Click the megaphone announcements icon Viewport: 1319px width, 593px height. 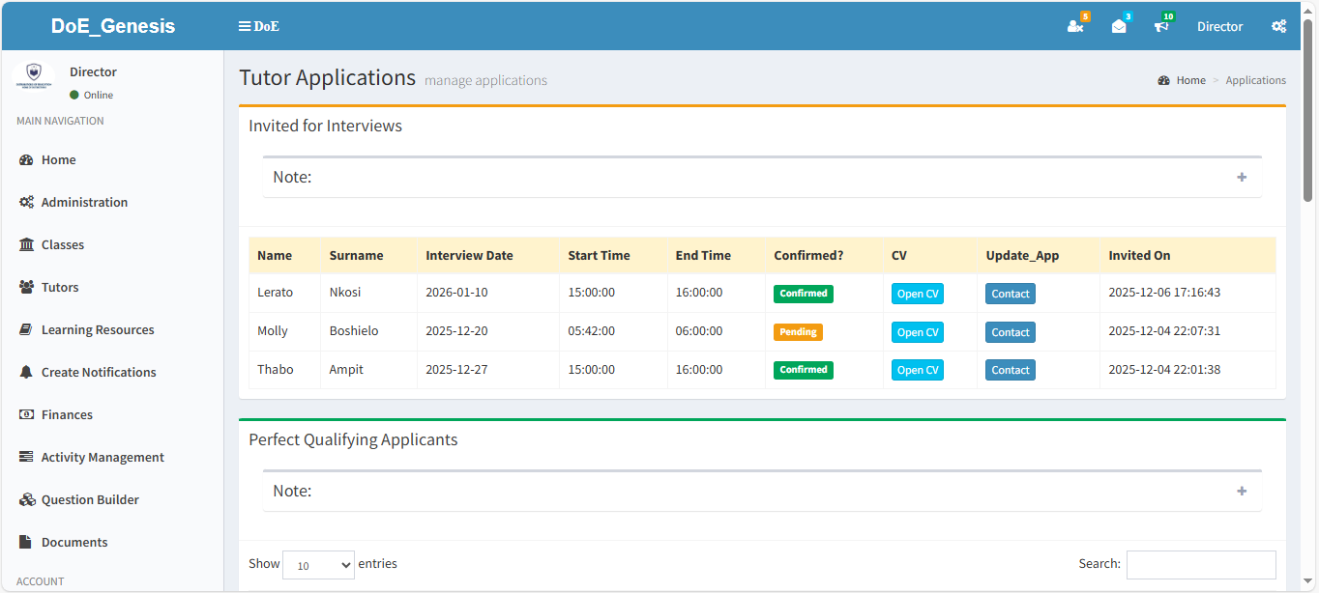[x=1161, y=26]
